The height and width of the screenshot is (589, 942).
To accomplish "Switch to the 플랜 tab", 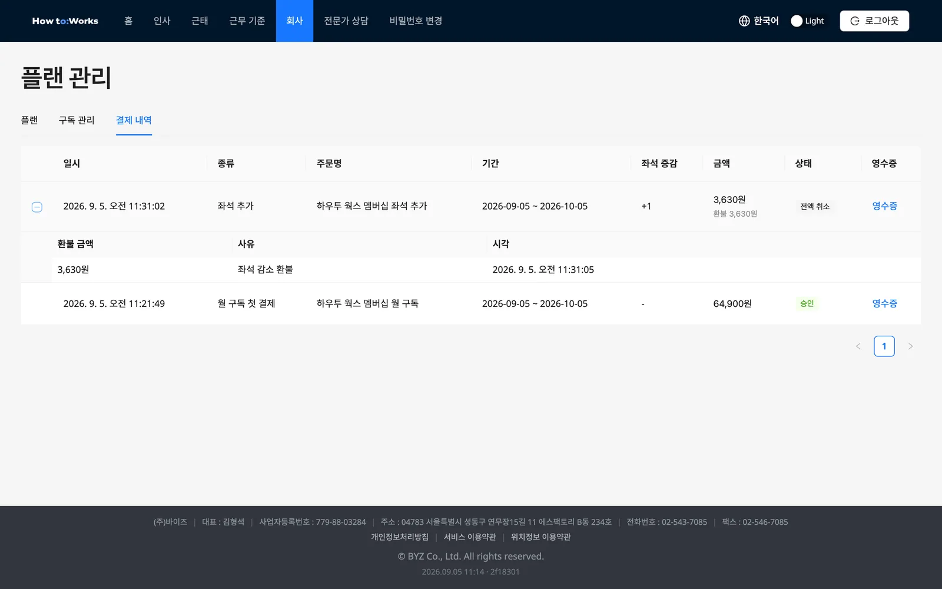I will pyautogui.click(x=29, y=120).
